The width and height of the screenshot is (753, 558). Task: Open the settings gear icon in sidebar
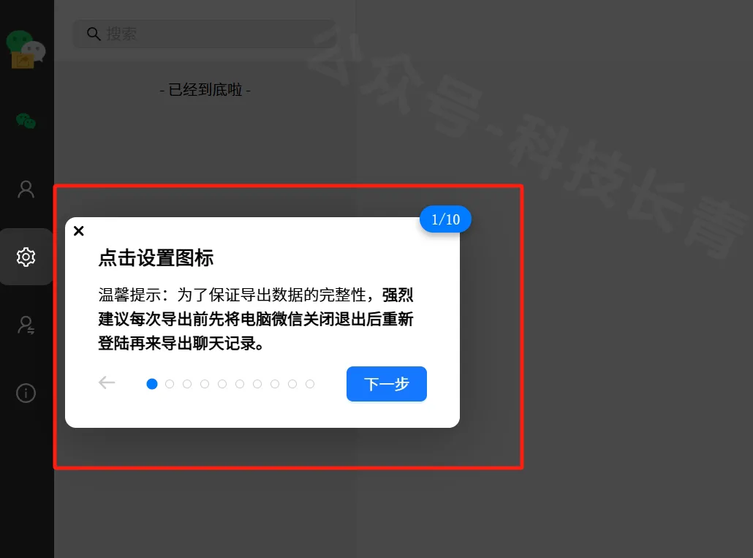26,257
